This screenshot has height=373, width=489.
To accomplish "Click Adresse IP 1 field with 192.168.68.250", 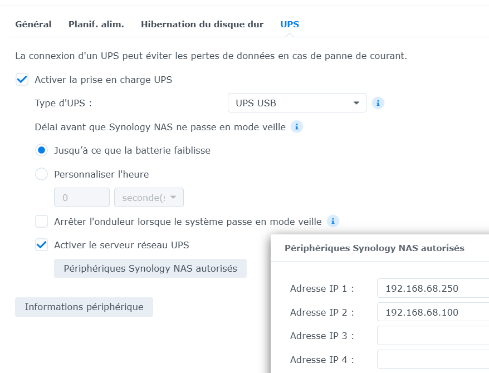I will (x=433, y=288).
